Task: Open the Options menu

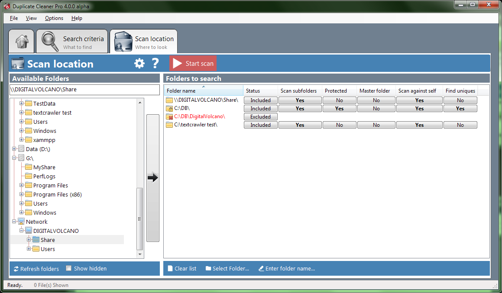Action: coord(54,18)
